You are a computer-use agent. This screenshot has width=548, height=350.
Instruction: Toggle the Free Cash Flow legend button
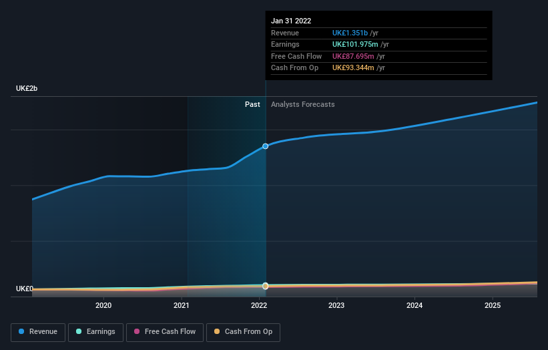[x=165, y=332]
